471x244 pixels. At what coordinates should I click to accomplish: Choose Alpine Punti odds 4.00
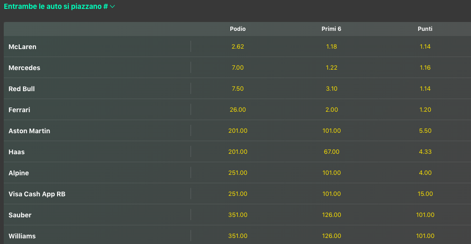coord(425,173)
